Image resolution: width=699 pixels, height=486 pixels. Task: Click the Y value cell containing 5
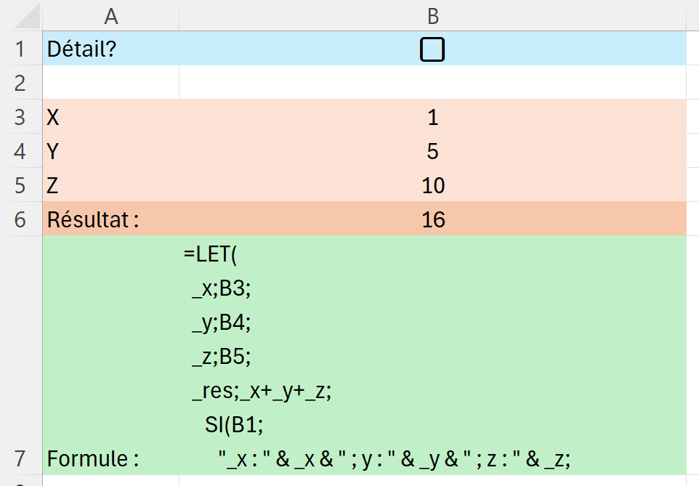tap(433, 151)
